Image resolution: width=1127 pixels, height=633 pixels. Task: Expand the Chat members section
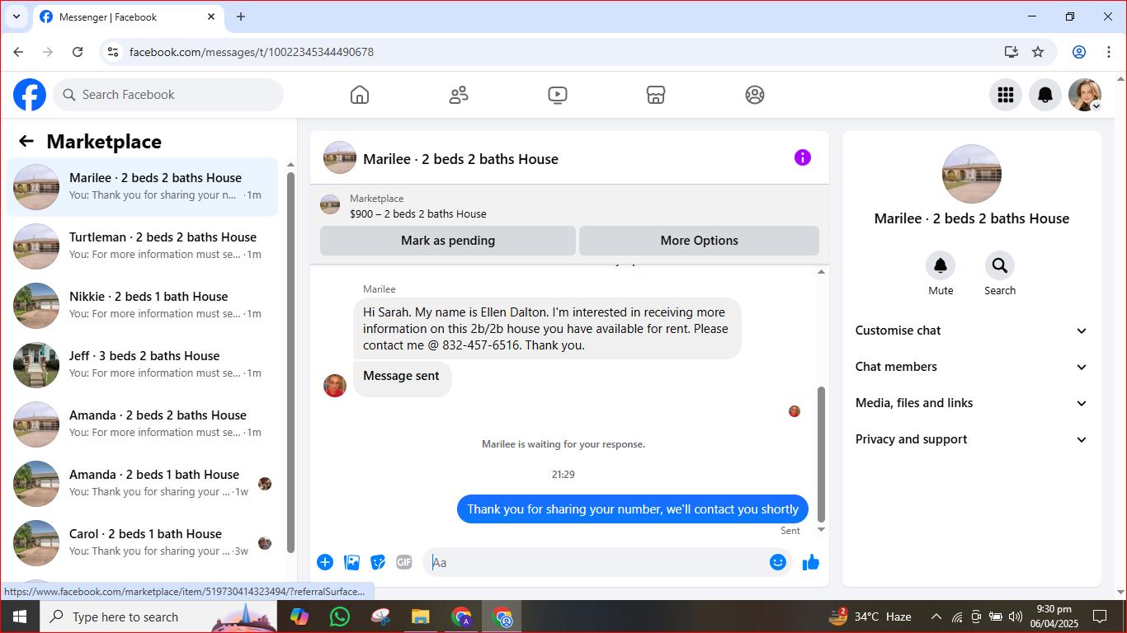pyautogui.click(x=972, y=367)
